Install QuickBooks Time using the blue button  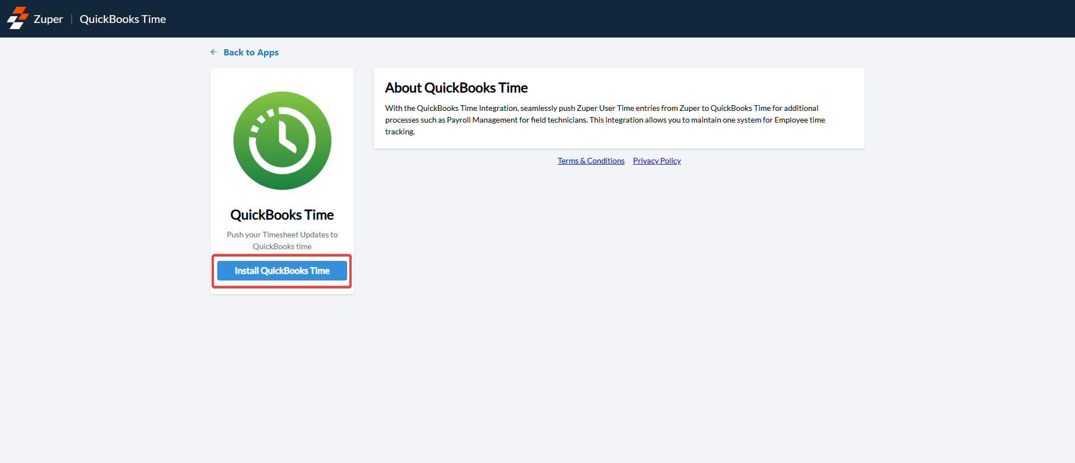pyautogui.click(x=282, y=271)
